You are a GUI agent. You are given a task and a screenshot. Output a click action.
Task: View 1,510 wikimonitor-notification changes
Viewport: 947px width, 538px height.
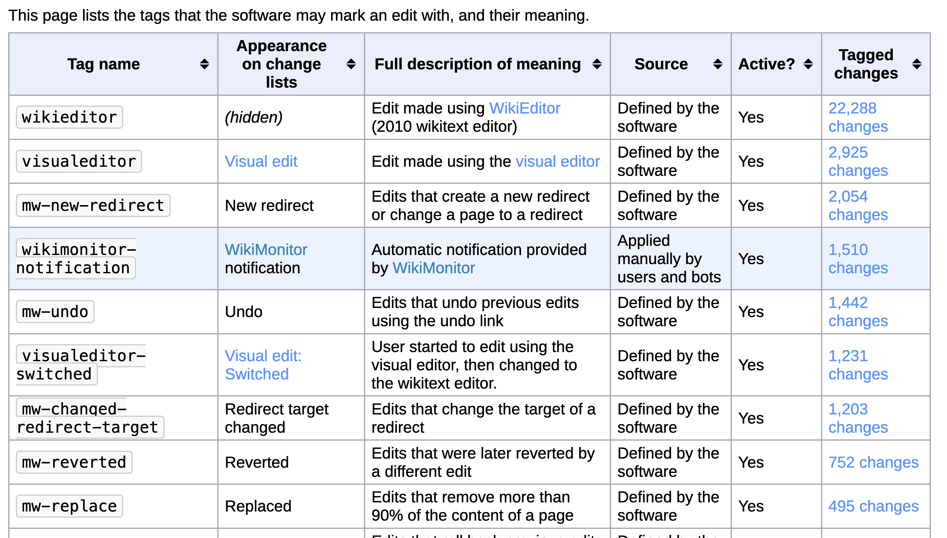(x=858, y=259)
